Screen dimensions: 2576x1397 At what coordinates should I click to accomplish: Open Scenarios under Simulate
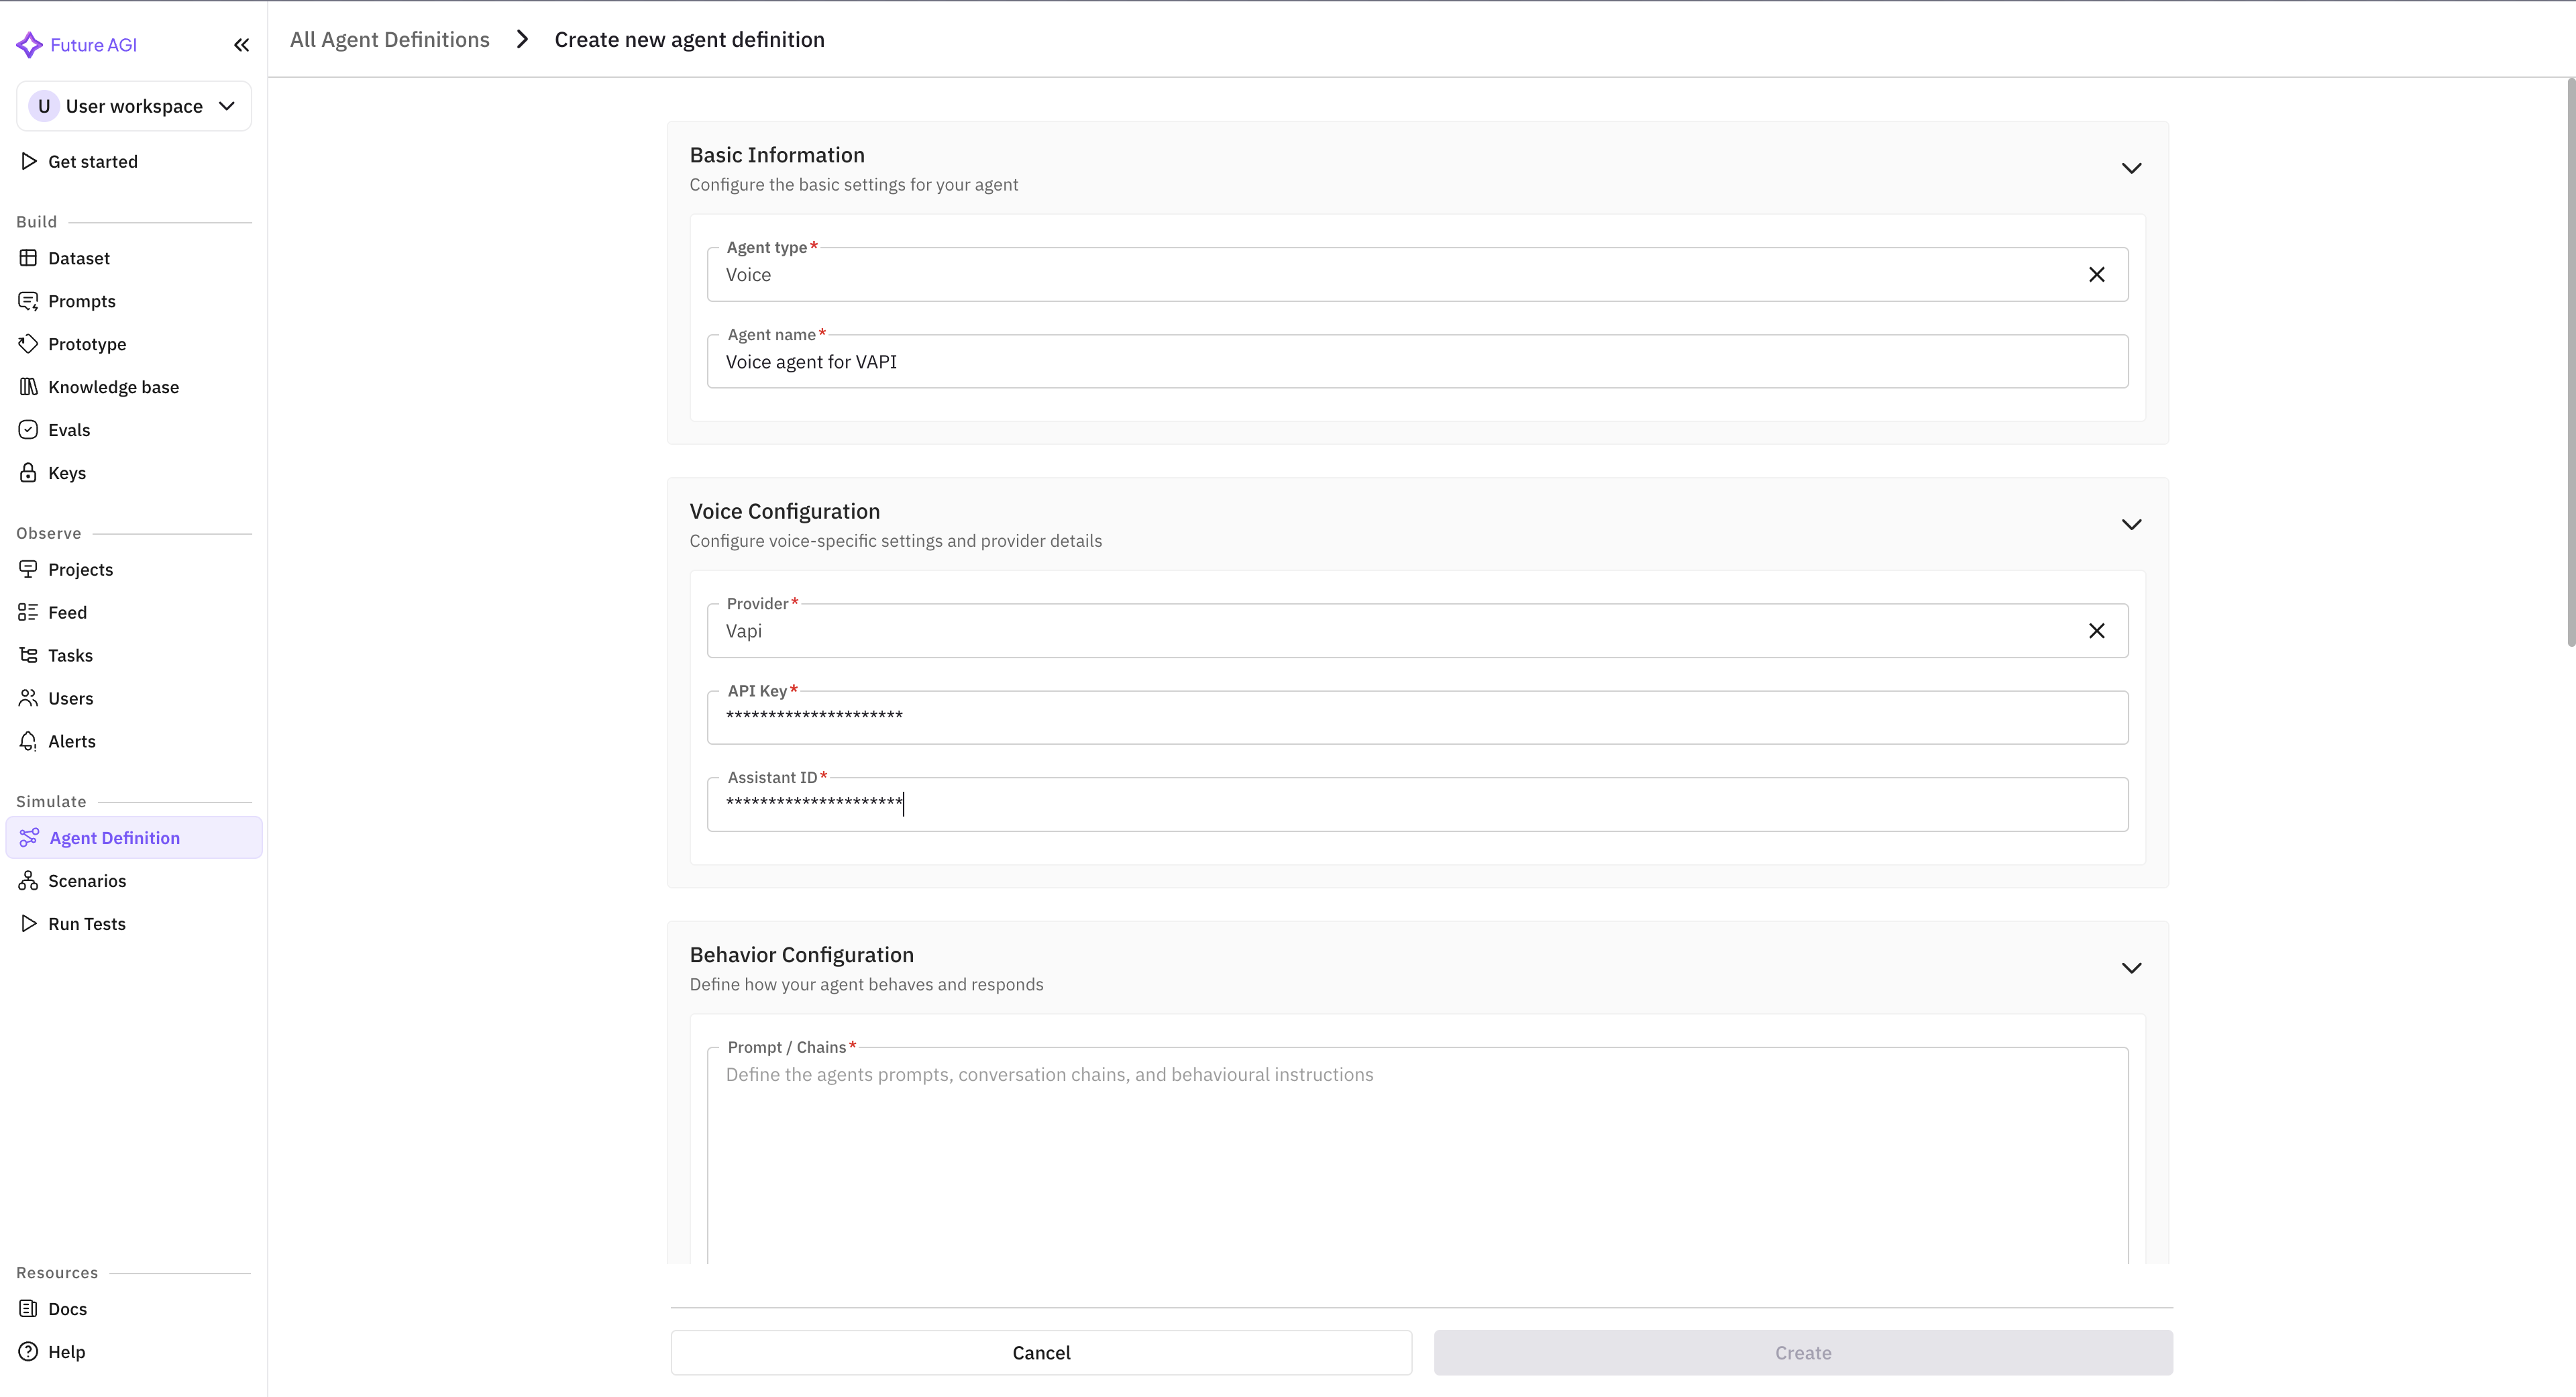(87, 880)
